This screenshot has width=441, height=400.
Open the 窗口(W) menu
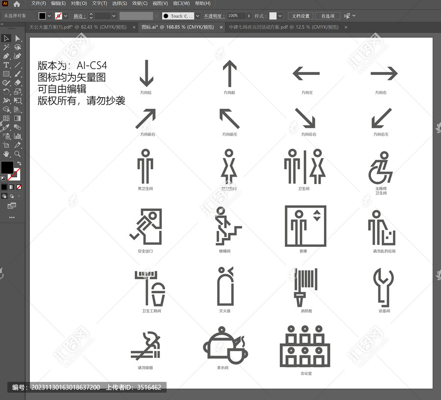(x=181, y=3)
